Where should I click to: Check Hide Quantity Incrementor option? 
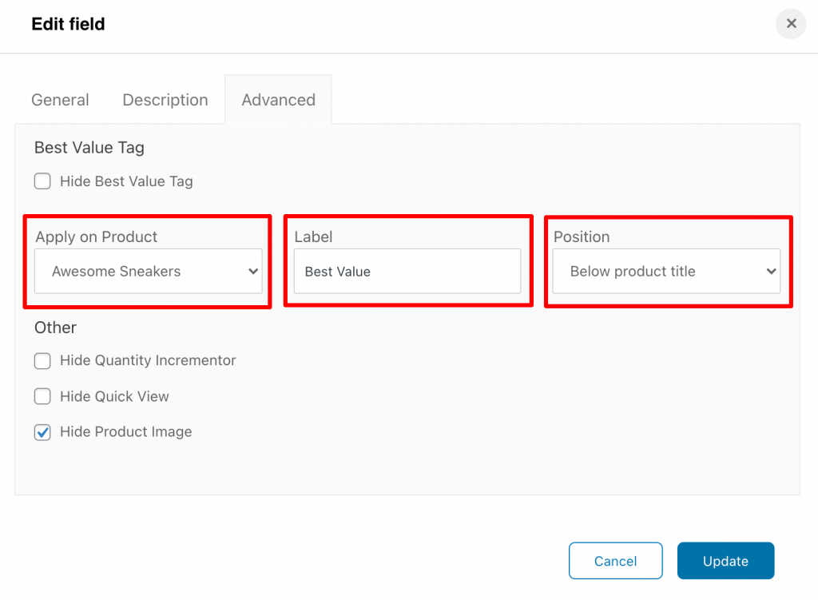(x=43, y=360)
